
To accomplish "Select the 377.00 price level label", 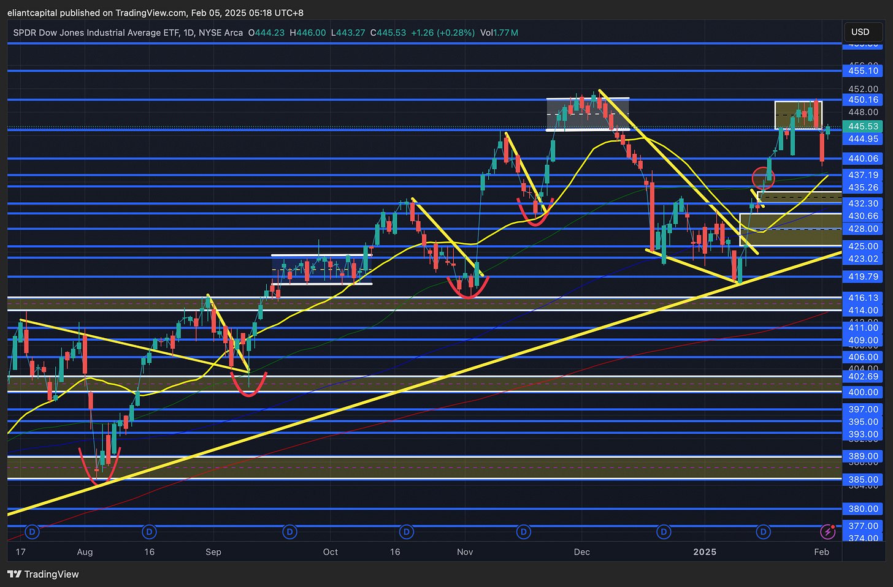I will click(863, 526).
